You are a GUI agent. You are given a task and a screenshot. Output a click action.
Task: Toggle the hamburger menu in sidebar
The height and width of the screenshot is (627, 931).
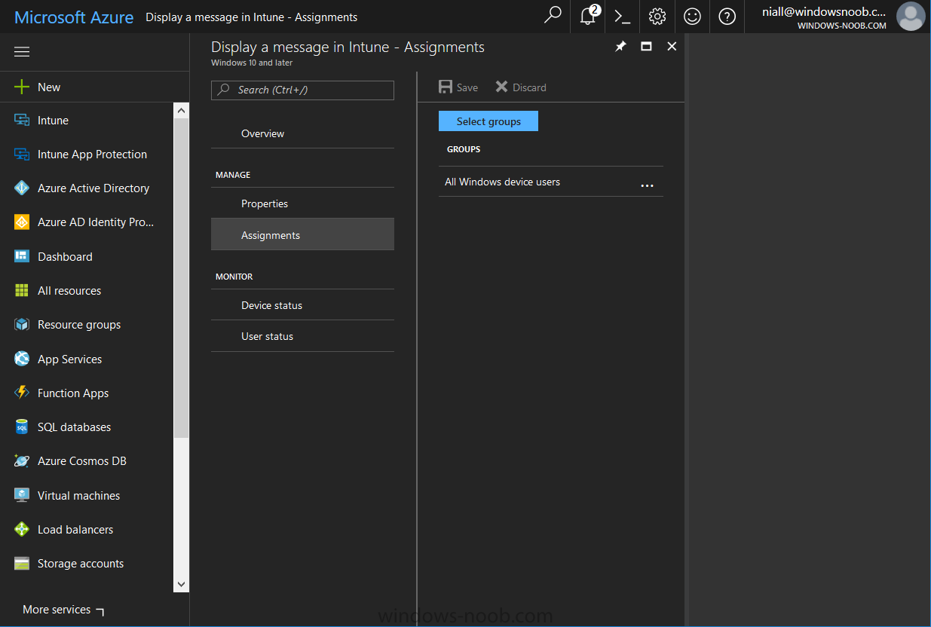point(22,52)
